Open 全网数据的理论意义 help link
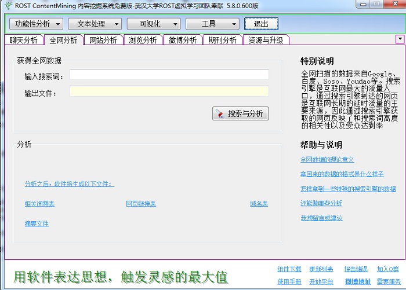 (327, 159)
